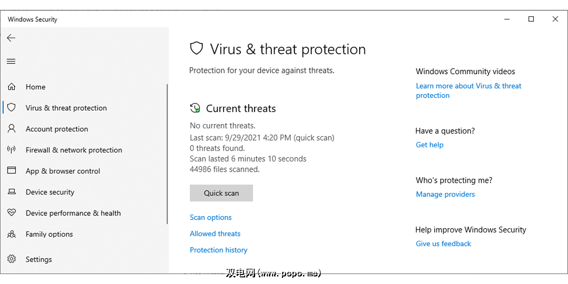Screen dimensions: 568x284
Task: Open Protection history
Action: pyautogui.click(x=218, y=250)
